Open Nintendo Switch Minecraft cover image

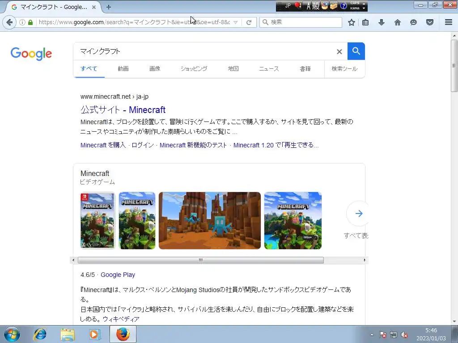pyautogui.click(x=98, y=221)
